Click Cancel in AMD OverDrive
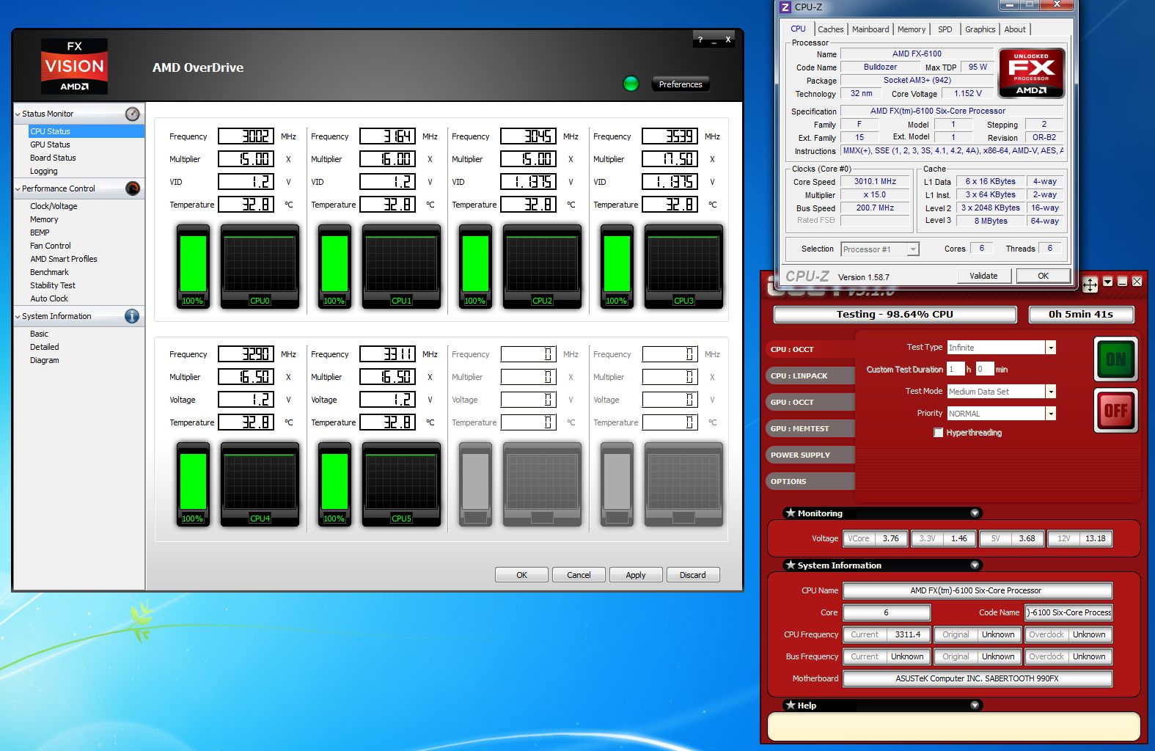The image size is (1155, 751). point(579,575)
